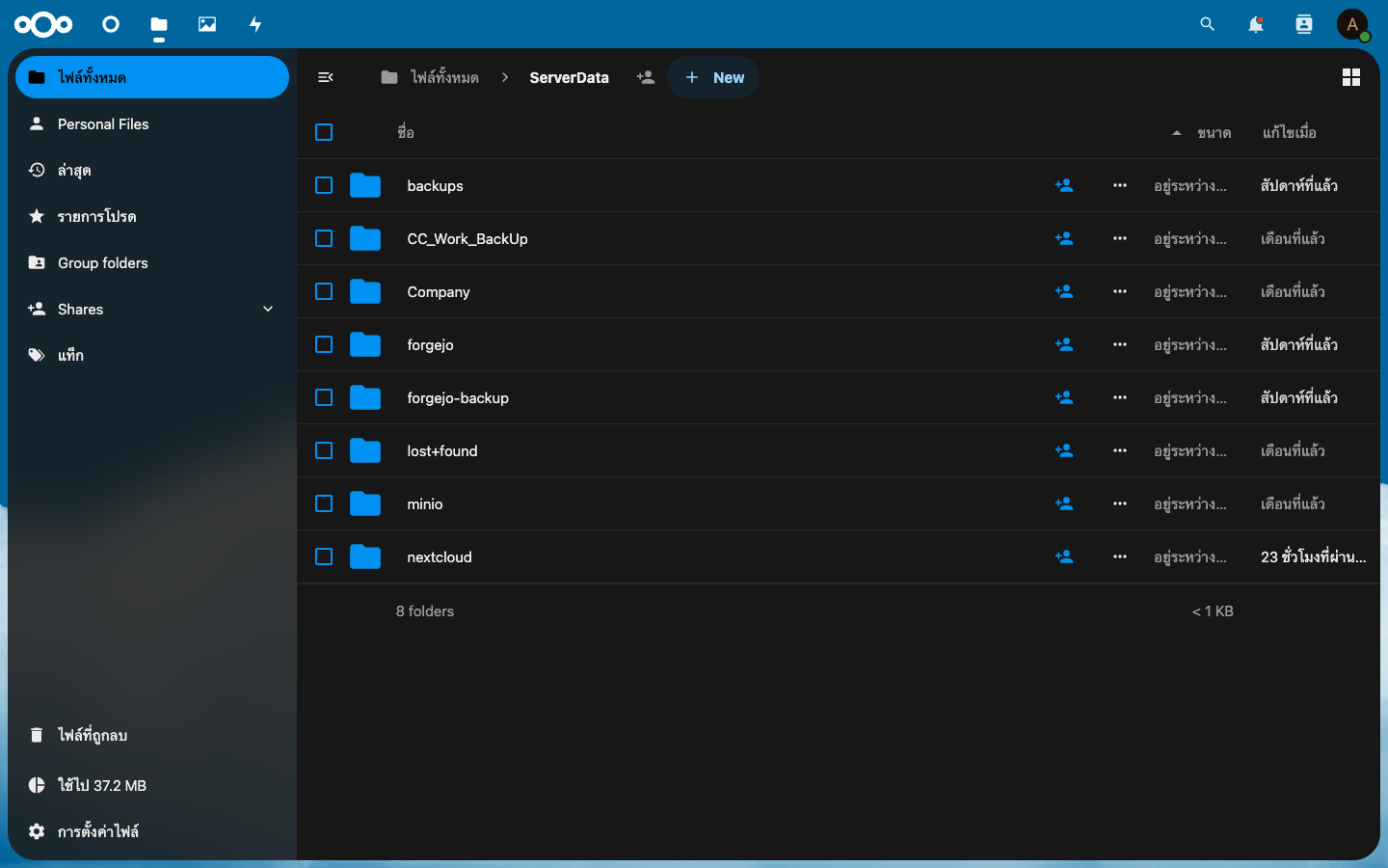Tick the nextcloud folder checkbox
This screenshot has height=868, width=1388.
[324, 556]
